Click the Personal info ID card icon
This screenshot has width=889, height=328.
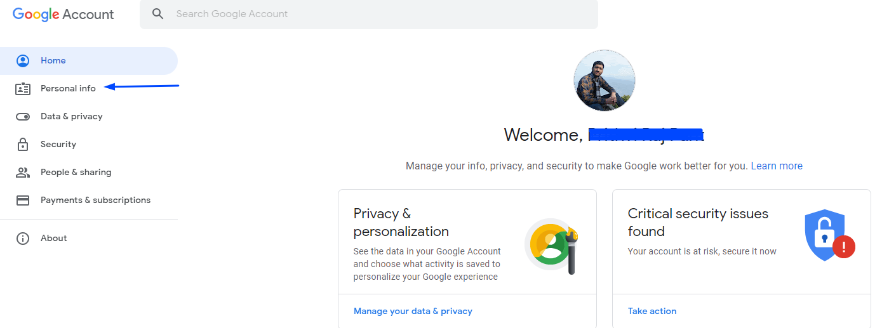(23, 89)
